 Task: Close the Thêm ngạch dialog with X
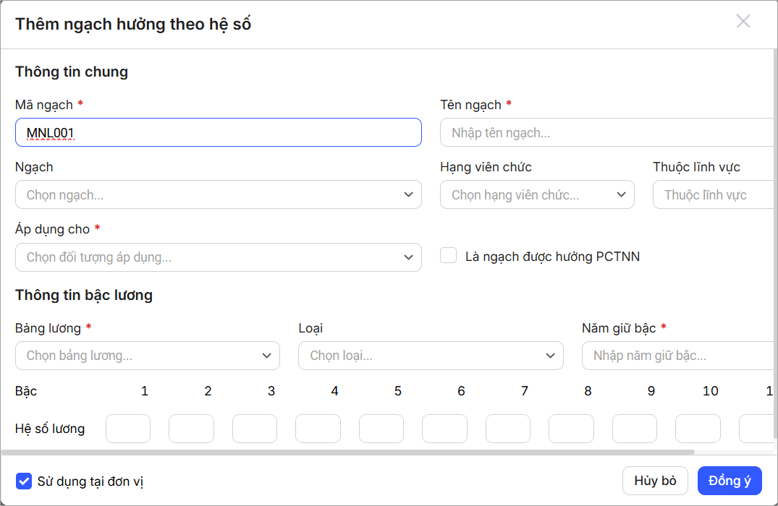pos(743,22)
